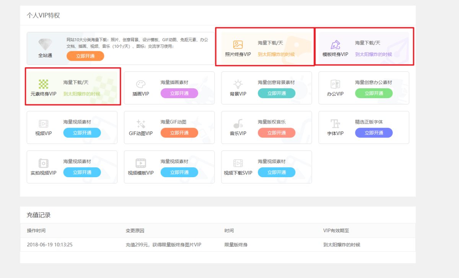Click the palette icon for 插画VIP

point(140,84)
